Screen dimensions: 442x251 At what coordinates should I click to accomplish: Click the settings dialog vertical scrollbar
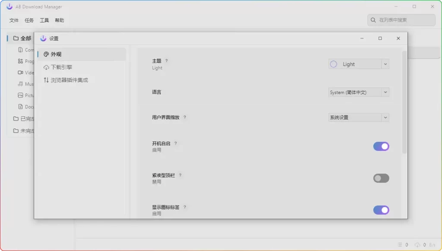click(404, 102)
